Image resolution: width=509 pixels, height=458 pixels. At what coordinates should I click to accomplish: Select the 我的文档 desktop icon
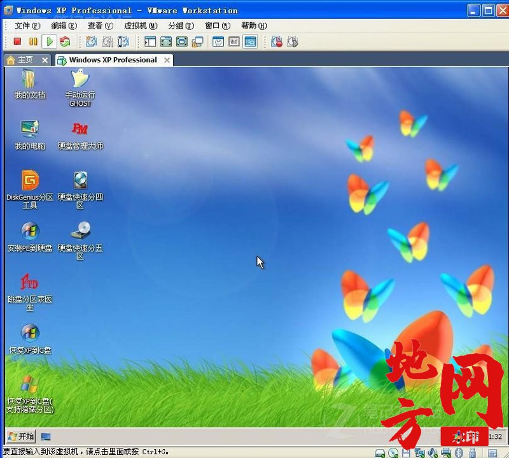tap(29, 84)
